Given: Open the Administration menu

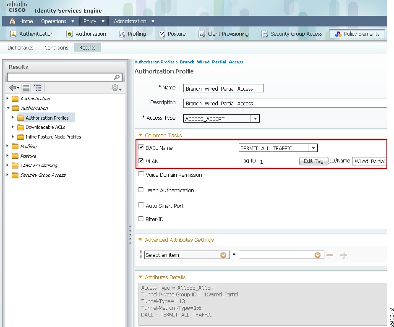Looking at the screenshot, I should tap(134, 21).
